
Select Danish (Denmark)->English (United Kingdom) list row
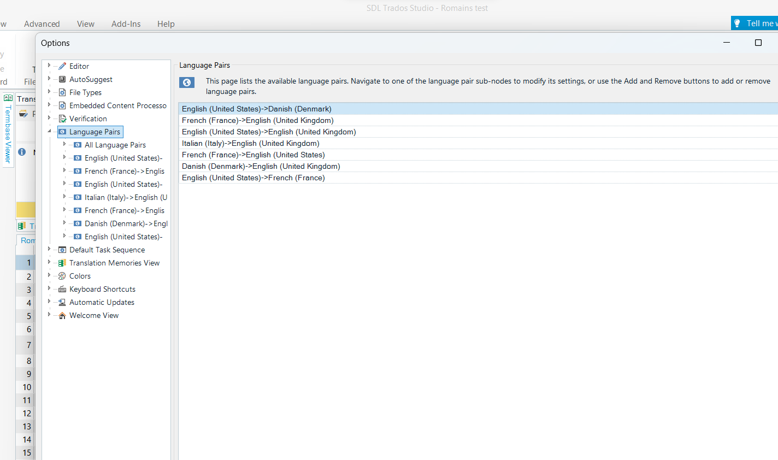[478, 166]
